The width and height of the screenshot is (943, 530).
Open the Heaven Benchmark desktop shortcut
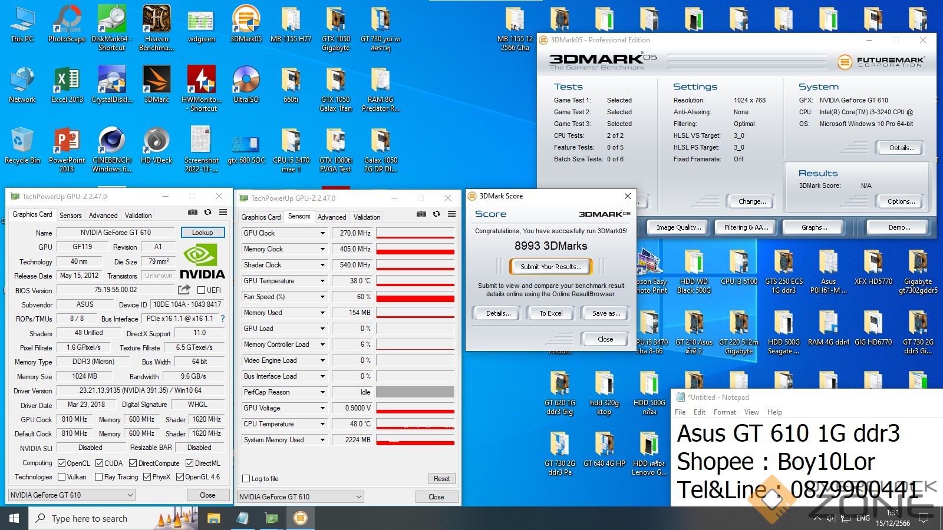coord(156,27)
